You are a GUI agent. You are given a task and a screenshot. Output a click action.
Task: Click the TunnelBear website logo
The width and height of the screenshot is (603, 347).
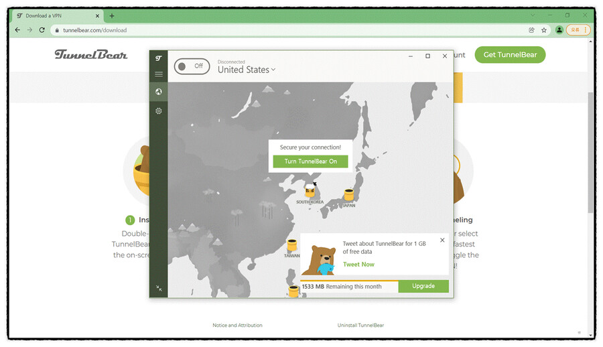tap(90, 54)
